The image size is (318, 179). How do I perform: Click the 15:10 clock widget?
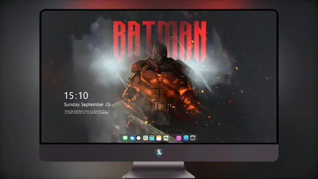tap(76, 95)
